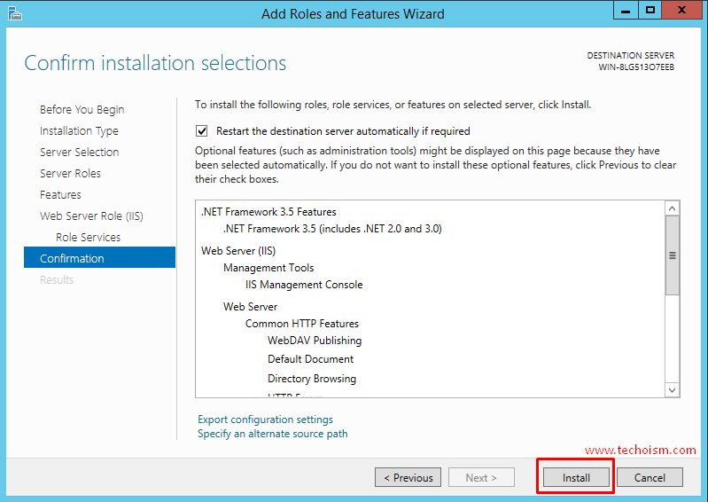The height and width of the screenshot is (502, 708).
Task: Go to Before You Begin step
Action: tap(82, 110)
